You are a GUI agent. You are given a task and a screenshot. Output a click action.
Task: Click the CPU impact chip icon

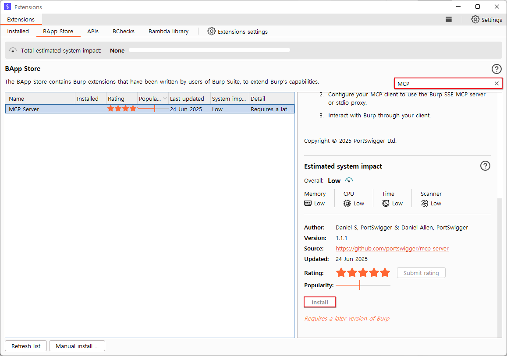(347, 203)
